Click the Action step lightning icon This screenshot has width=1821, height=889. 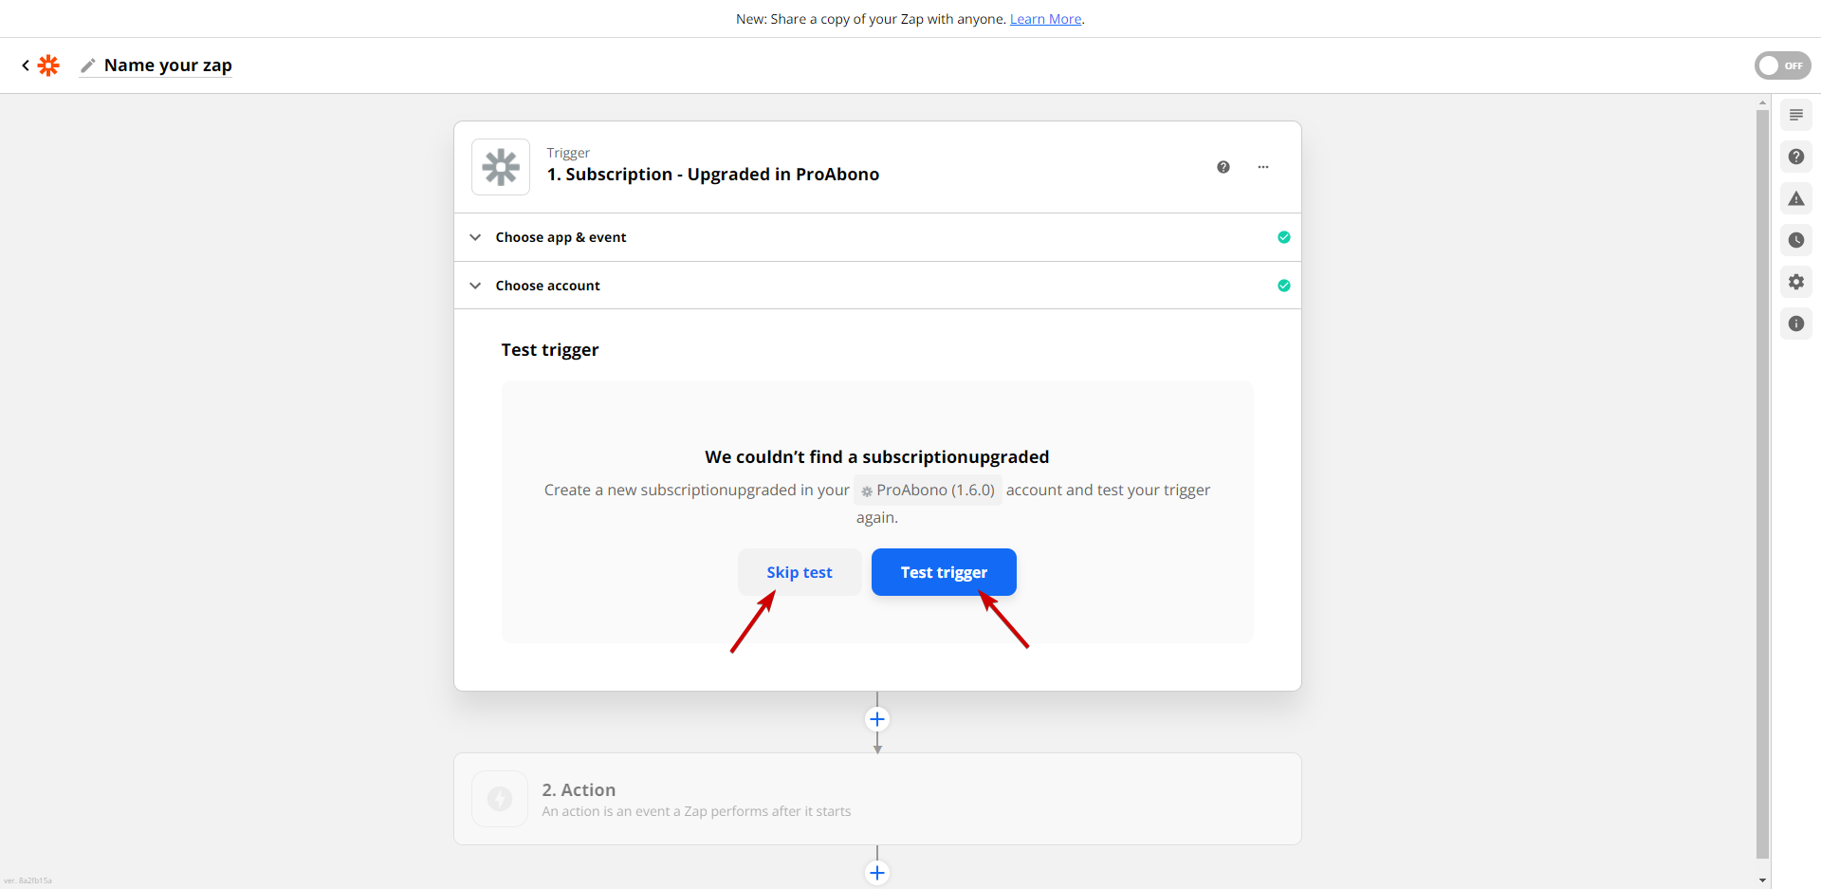click(x=500, y=799)
